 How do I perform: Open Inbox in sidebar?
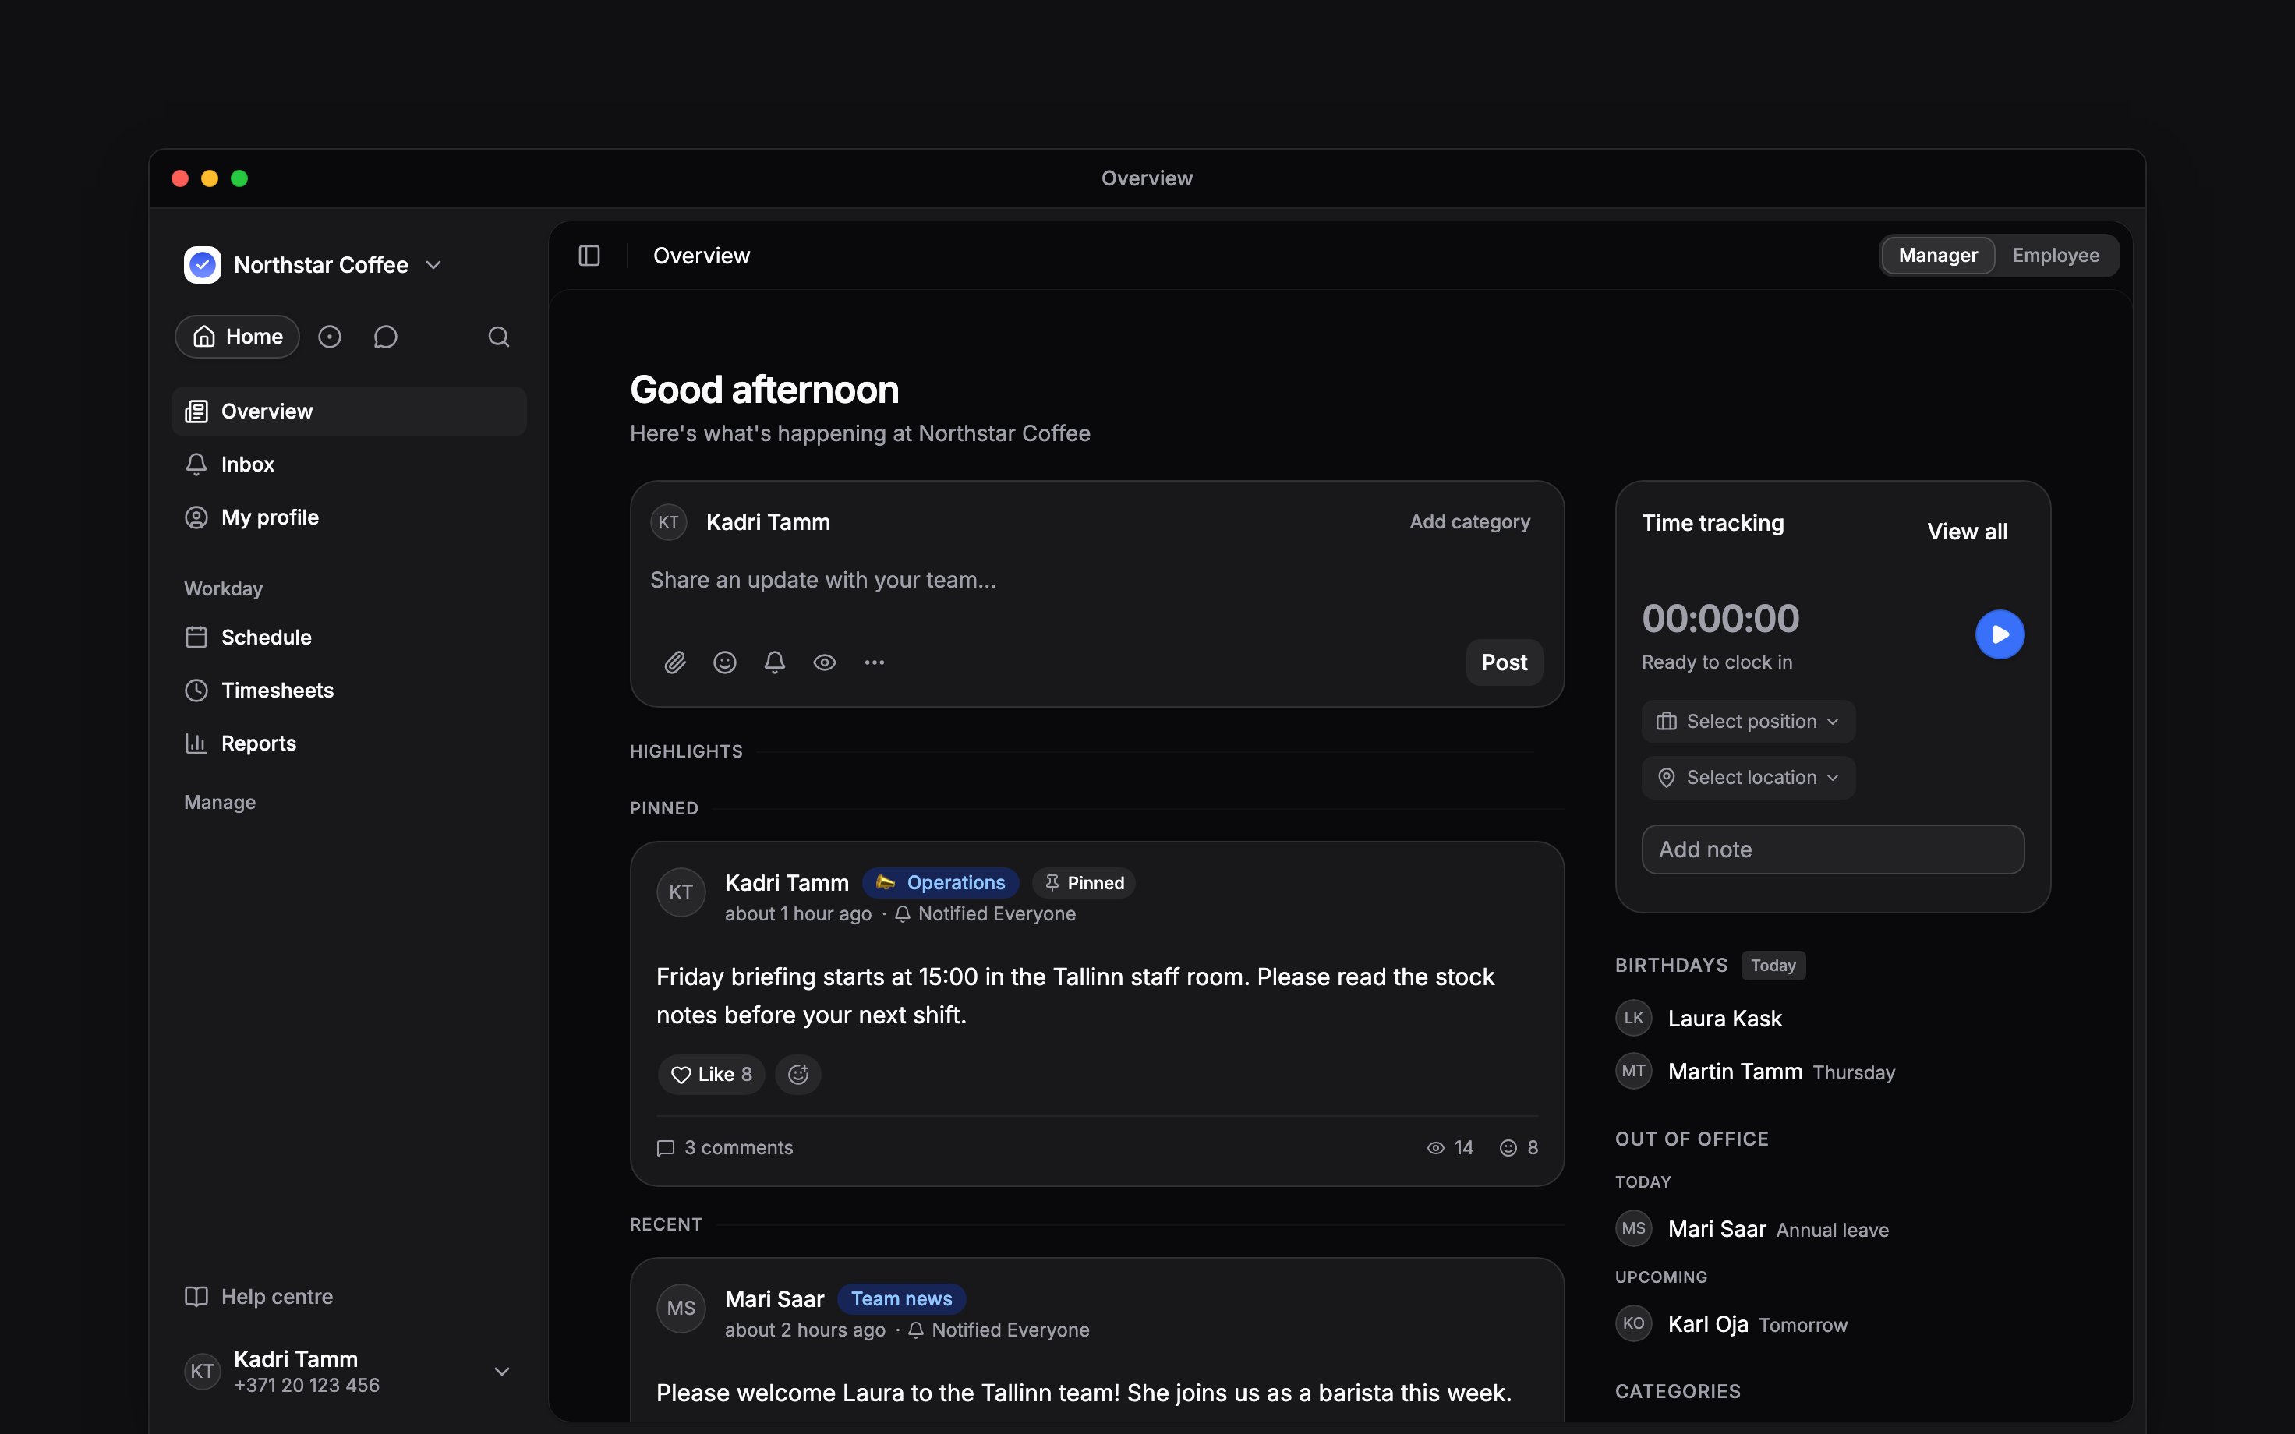[349, 464]
